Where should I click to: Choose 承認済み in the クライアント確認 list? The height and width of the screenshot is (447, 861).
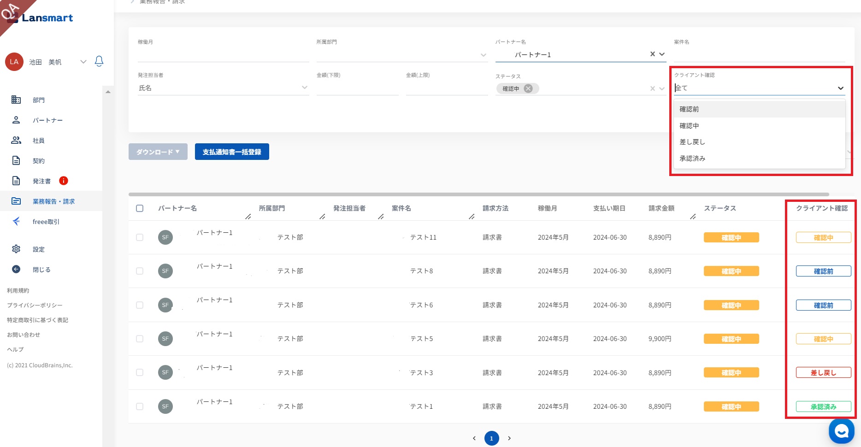pyautogui.click(x=692, y=159)
